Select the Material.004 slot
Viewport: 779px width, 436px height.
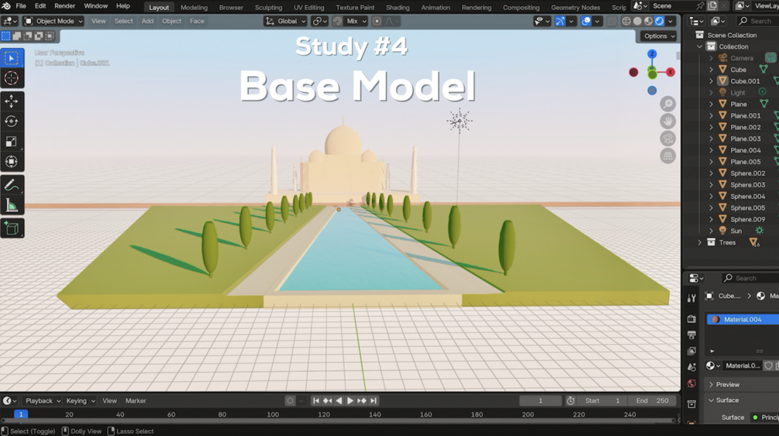(743, 319)
